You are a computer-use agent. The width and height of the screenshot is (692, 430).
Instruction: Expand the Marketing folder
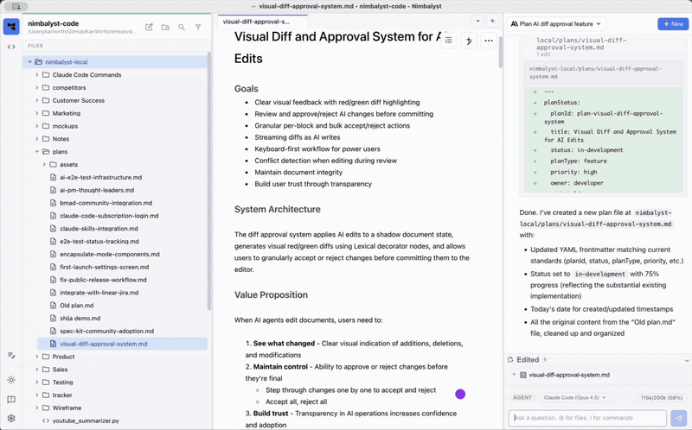click(x=37, y=113)
